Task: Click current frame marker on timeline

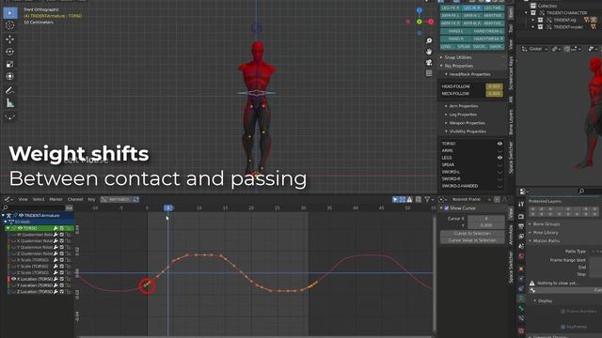Action: click(x=168, y=207)
